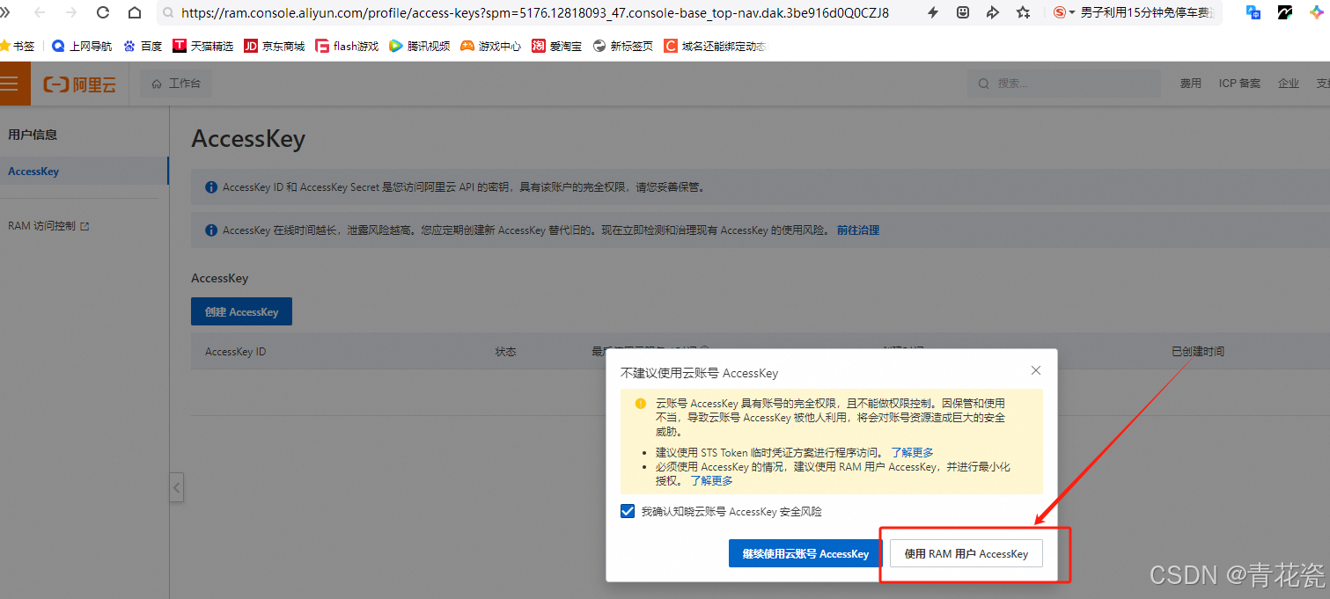The height and width of the screenshot is (599, 1330).
Task: Reload the page with the refresh icon
Action: pos(103,12)
